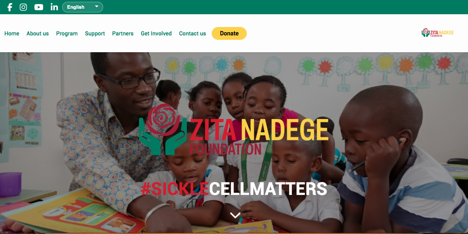Visit the YouTube channel icon

[x=39, y=7]
